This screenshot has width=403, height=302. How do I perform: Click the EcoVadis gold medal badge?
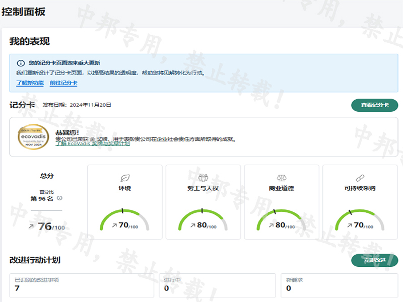[33, 137]
